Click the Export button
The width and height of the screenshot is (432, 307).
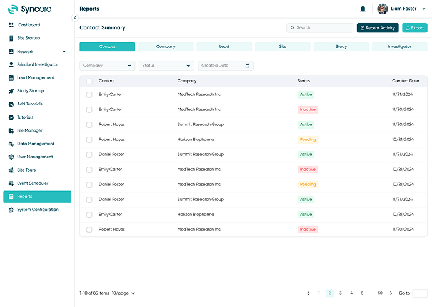click(414, 28)
